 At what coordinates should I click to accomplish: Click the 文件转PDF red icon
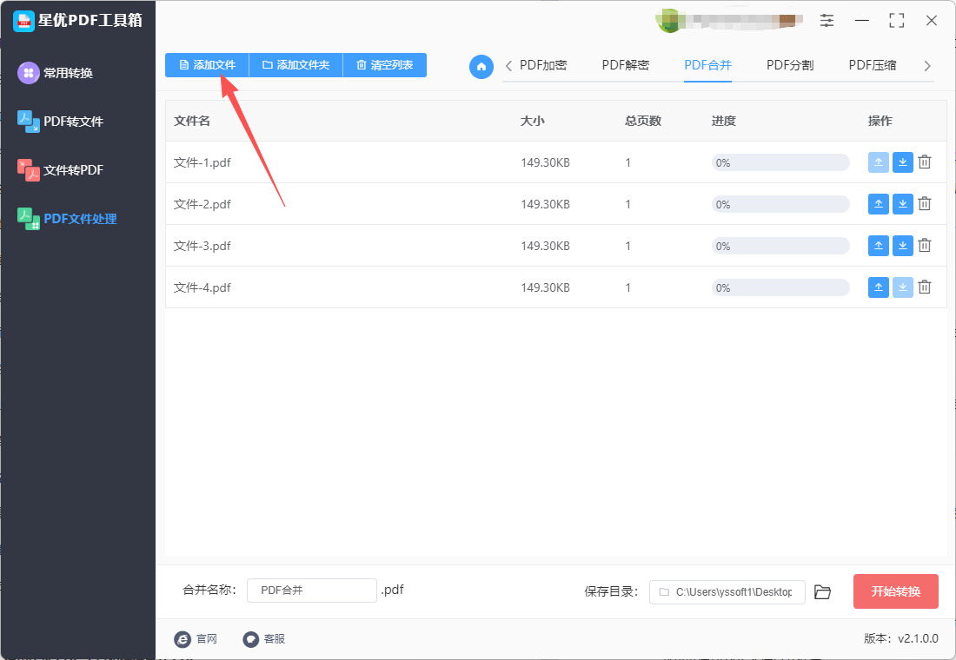point(28,170)
